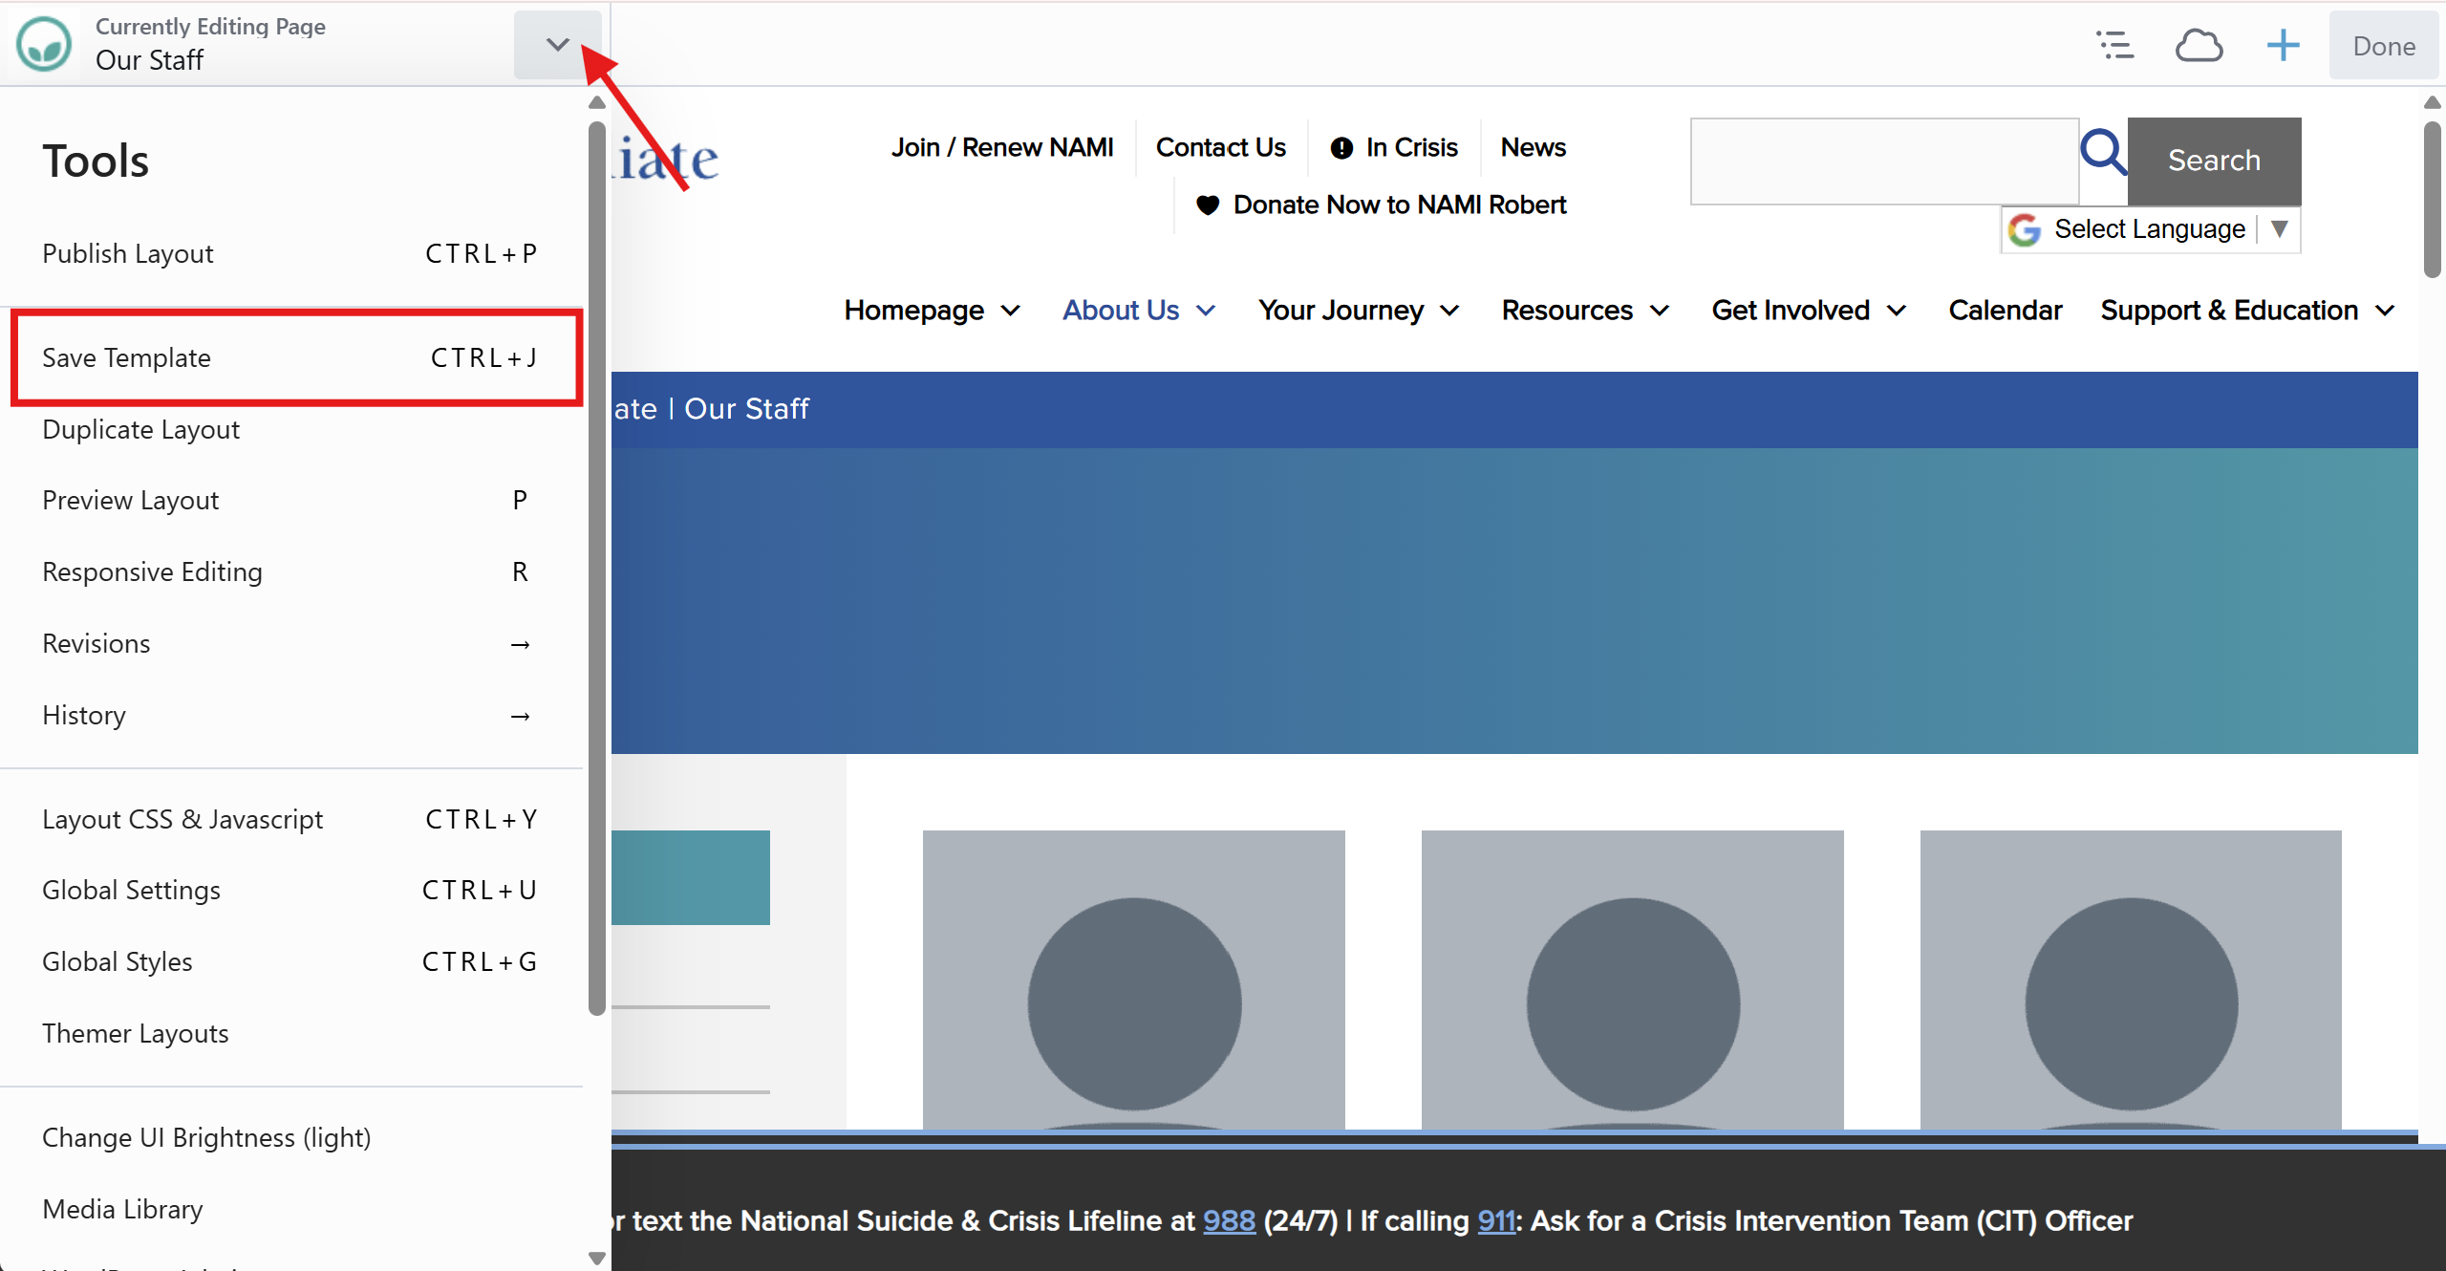Screen dimensions: 2446x1271
Task: Expand Your Journey navigation submenu
Action: click(1449, 311)
